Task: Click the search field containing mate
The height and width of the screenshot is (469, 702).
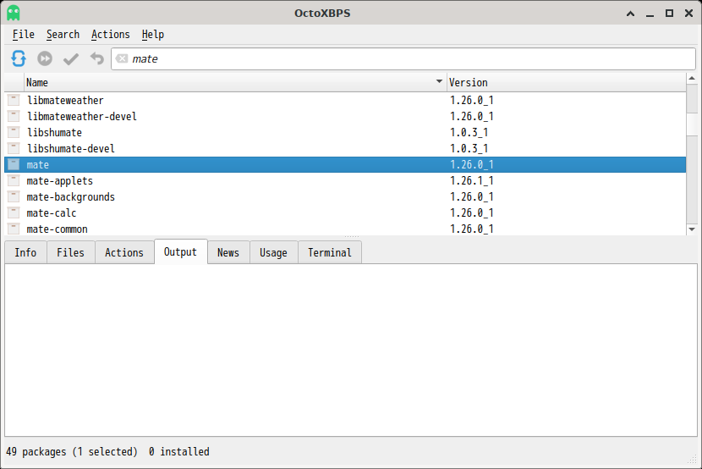Action: [x=403, y=58]
